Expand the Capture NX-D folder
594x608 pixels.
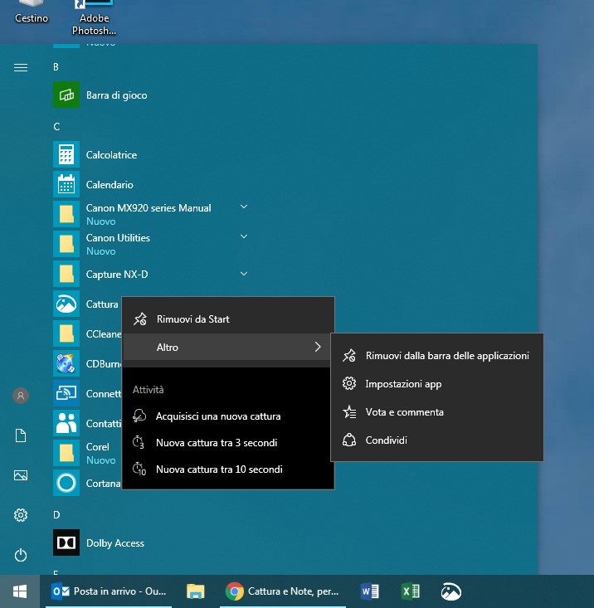coord(244,274)
